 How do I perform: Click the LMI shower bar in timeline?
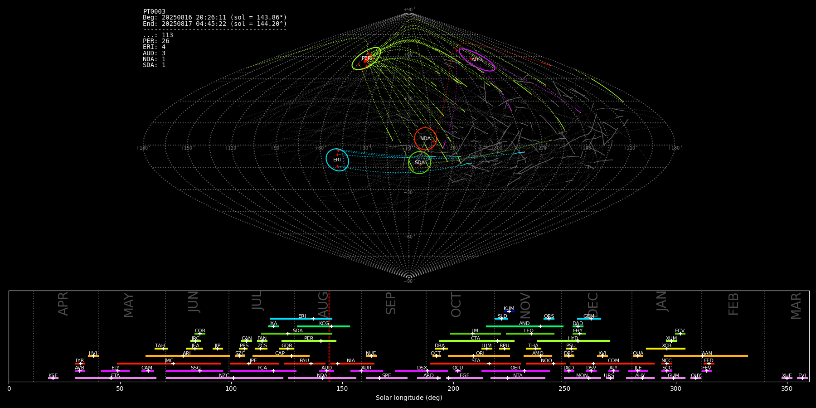tap(476, 334)
